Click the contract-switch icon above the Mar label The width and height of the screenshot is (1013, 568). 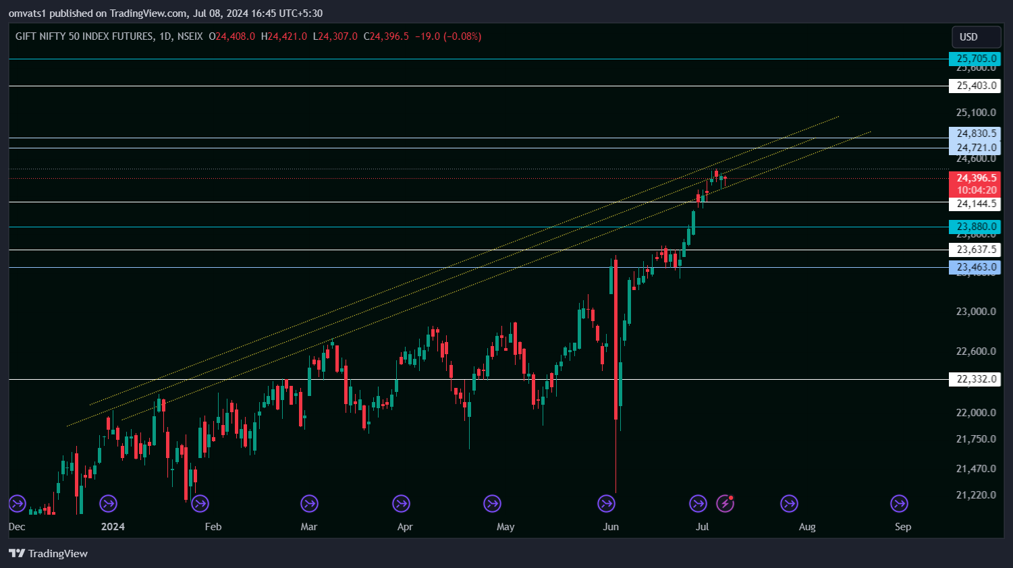tap(309, 503)
